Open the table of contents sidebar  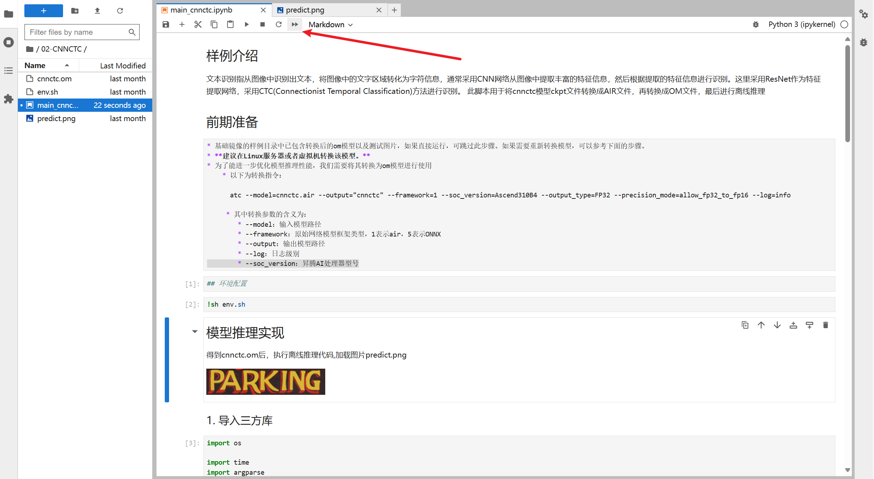click(x=9, y=71)
